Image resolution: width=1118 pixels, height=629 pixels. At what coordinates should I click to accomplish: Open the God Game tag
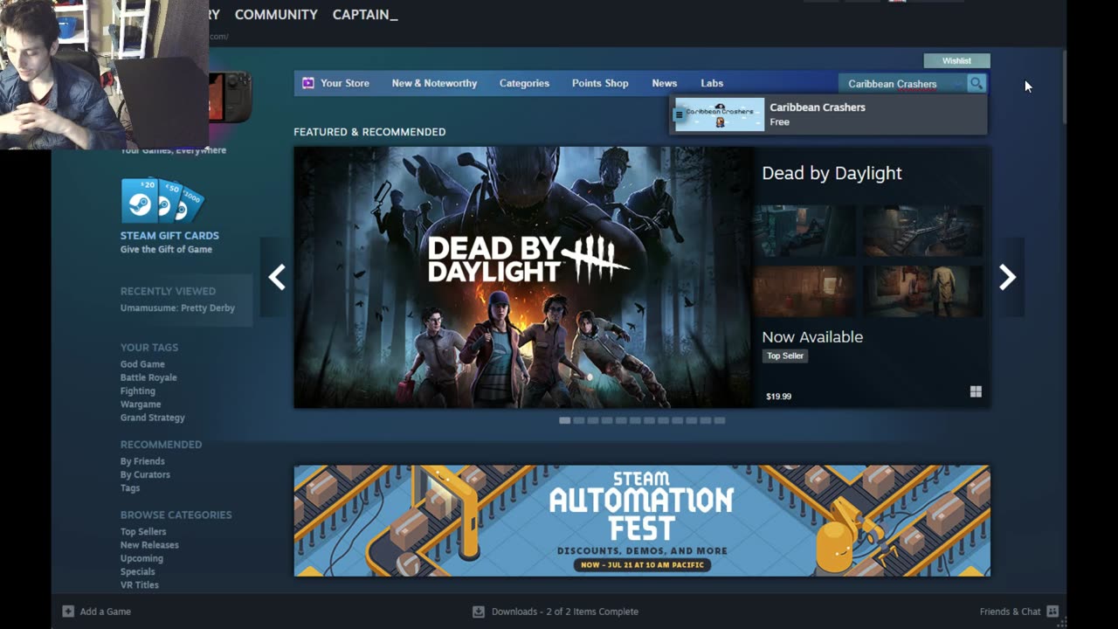click(142, 364)
